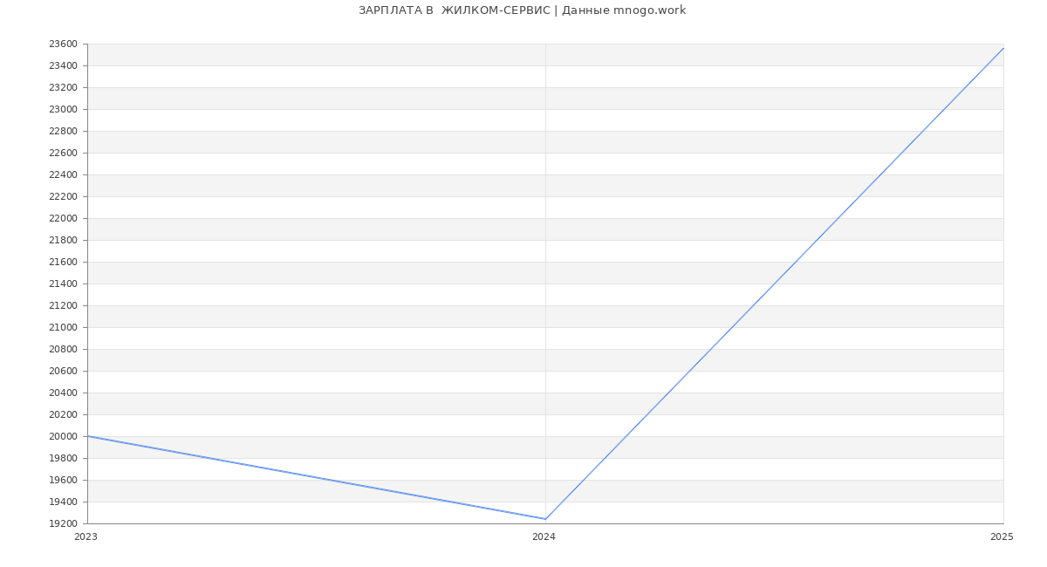
Task: Click the 20400 y-axis label
Action: point(63,393)
